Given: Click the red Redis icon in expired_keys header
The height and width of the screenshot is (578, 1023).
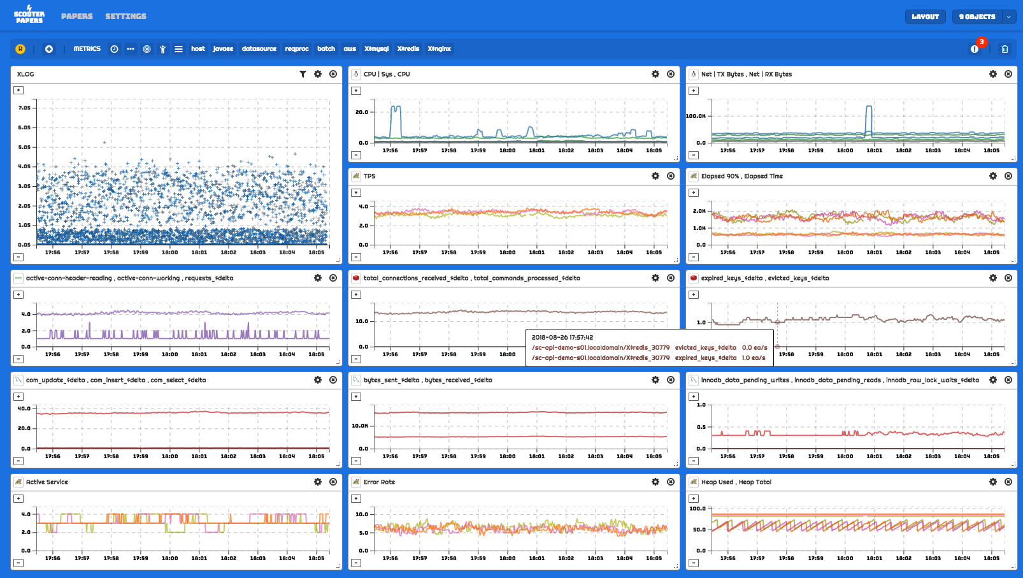Looking at the screenshot, I should coord(694,278).
